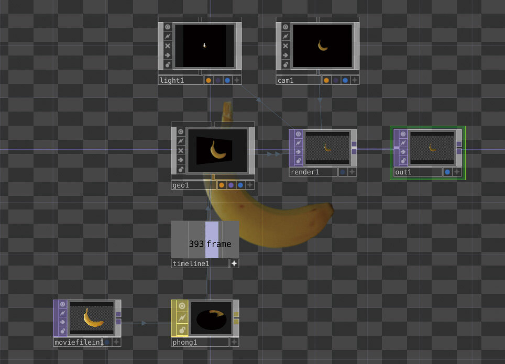Click the bypass X icon on light1

pos(168,46)
